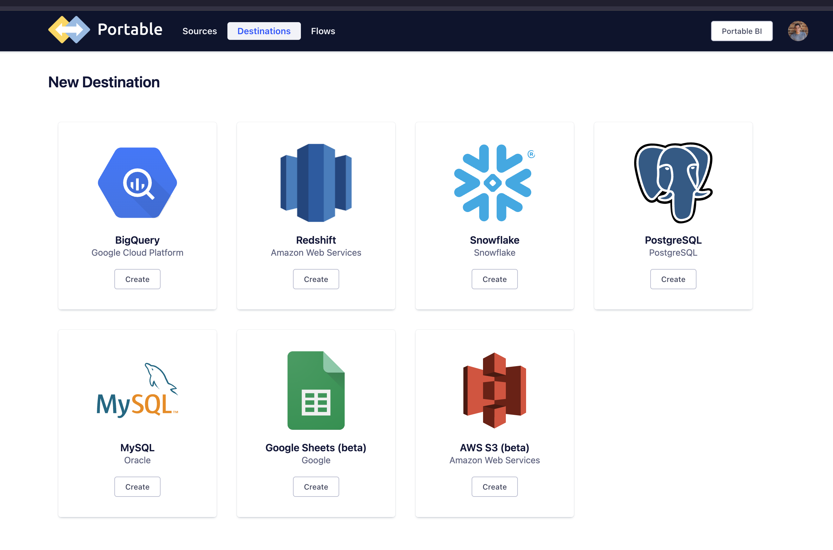Switch to the Sources tab
Screen dimensions: 833x550
pyautogui.click(x=200, y=31)
